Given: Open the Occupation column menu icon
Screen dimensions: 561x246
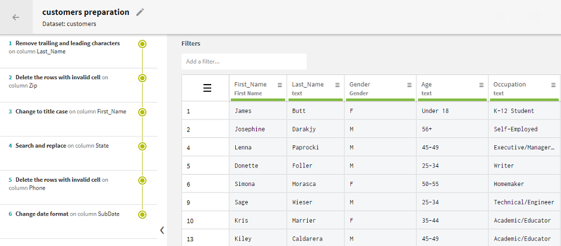Looking at the screenshot, I should 553,85.
